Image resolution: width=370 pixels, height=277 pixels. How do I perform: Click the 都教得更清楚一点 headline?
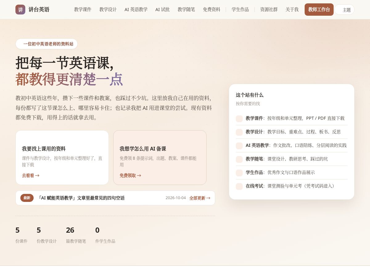69,79
